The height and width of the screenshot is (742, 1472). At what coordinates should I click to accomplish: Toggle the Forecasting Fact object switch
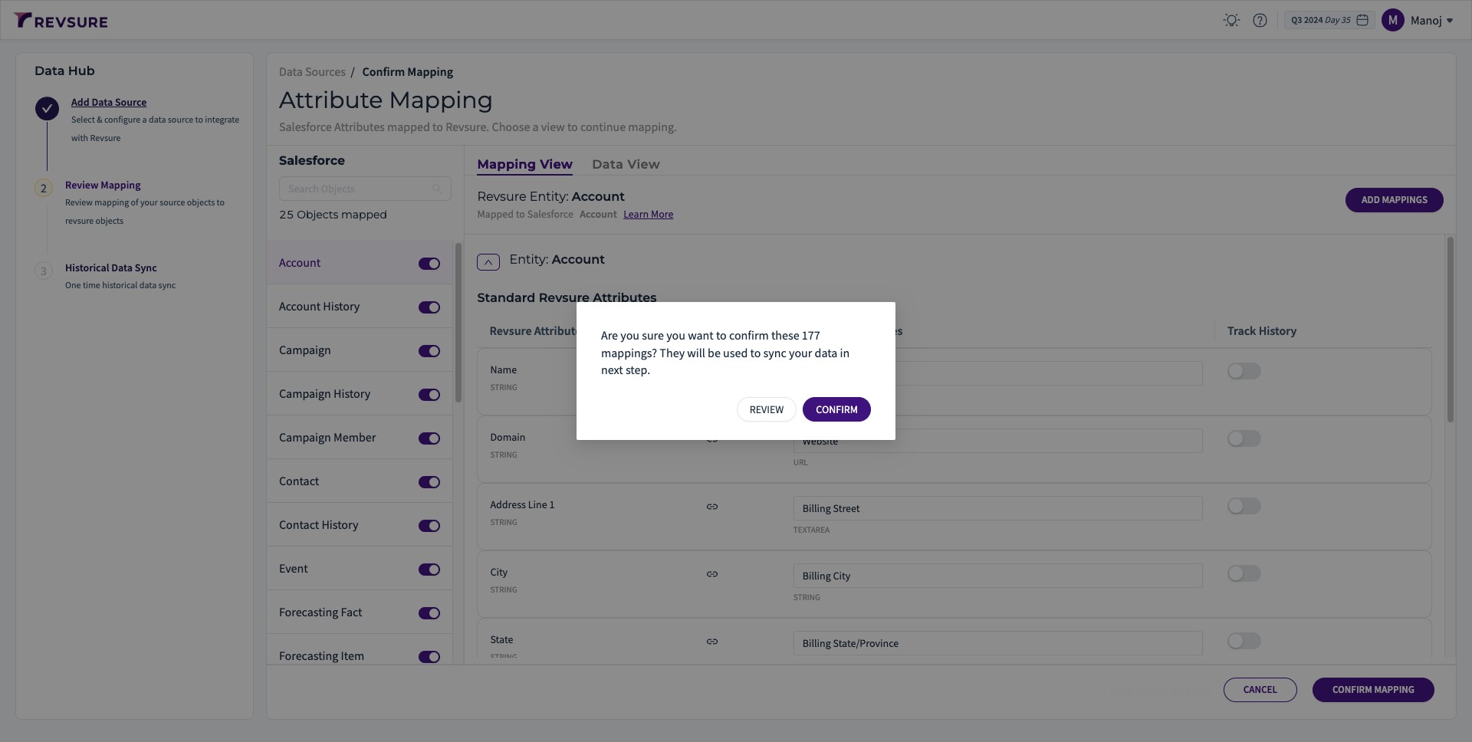point(429,613)
